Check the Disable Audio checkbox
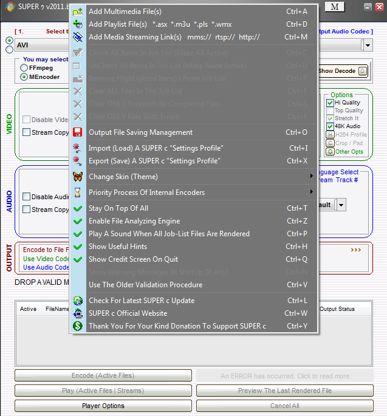 (x=27, y=197)
